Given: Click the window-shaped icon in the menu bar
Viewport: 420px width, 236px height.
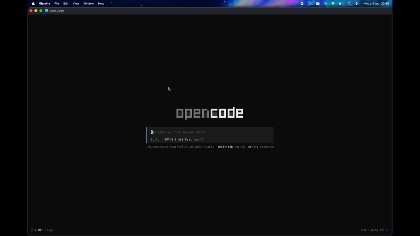Looking at the screenshot, I should click(318, 3).
